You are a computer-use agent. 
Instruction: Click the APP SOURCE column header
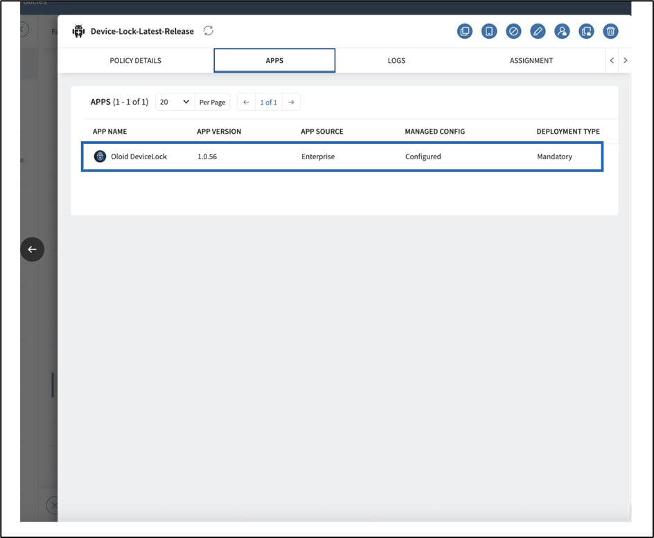[x=322, y=132]
